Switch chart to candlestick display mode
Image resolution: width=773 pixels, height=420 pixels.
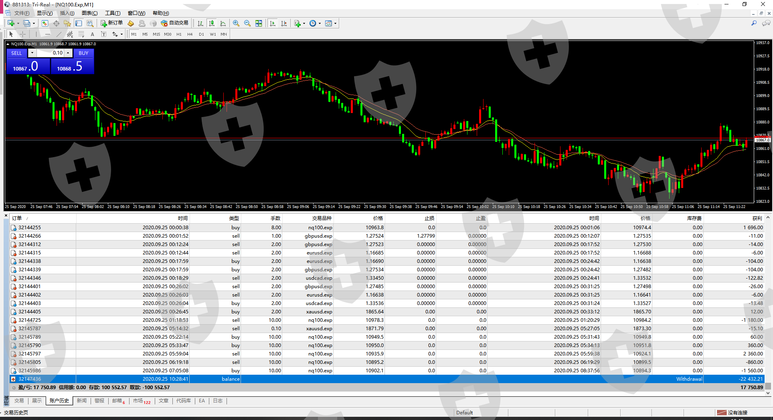click(212, 23)
